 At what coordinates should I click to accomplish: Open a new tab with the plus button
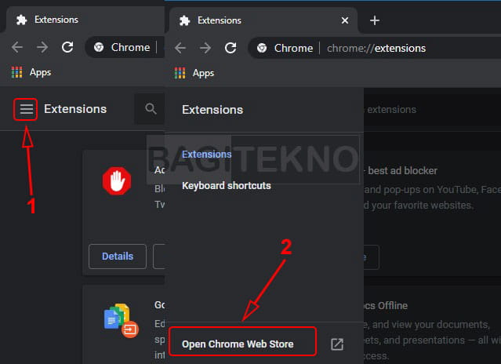375,20
